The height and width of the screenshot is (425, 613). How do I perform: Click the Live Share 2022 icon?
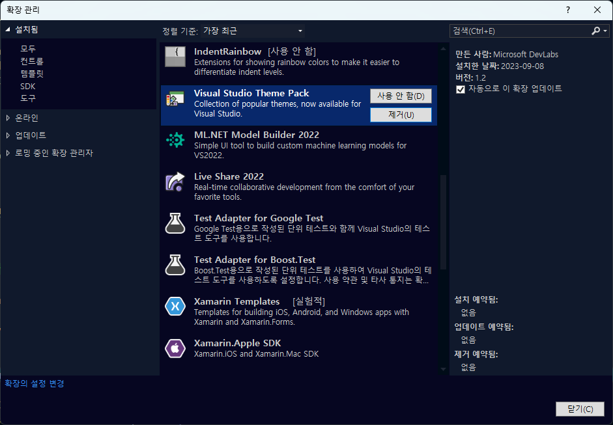175,182
